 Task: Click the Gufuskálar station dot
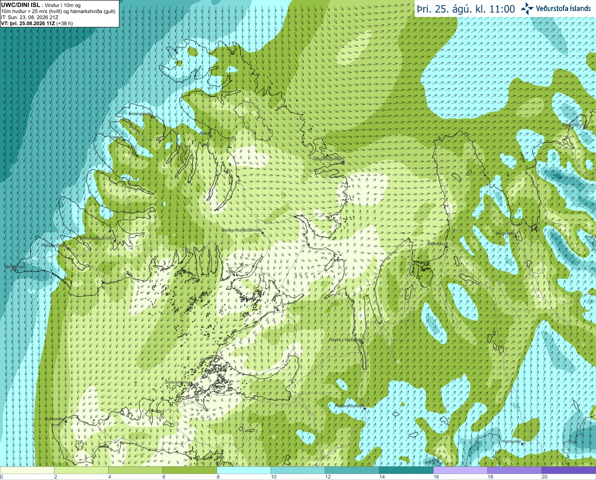[x=66, y=422]
